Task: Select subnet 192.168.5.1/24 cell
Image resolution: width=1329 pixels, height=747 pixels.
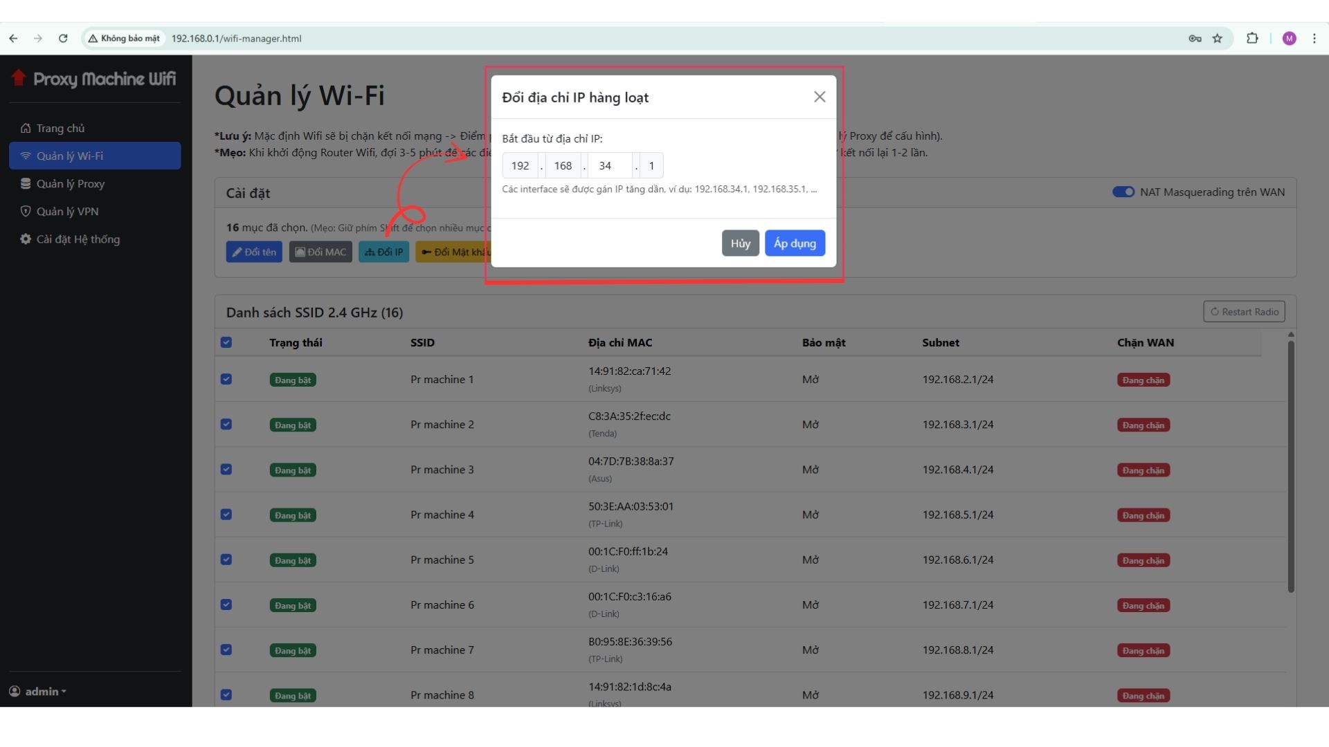Action: (958, 515)
